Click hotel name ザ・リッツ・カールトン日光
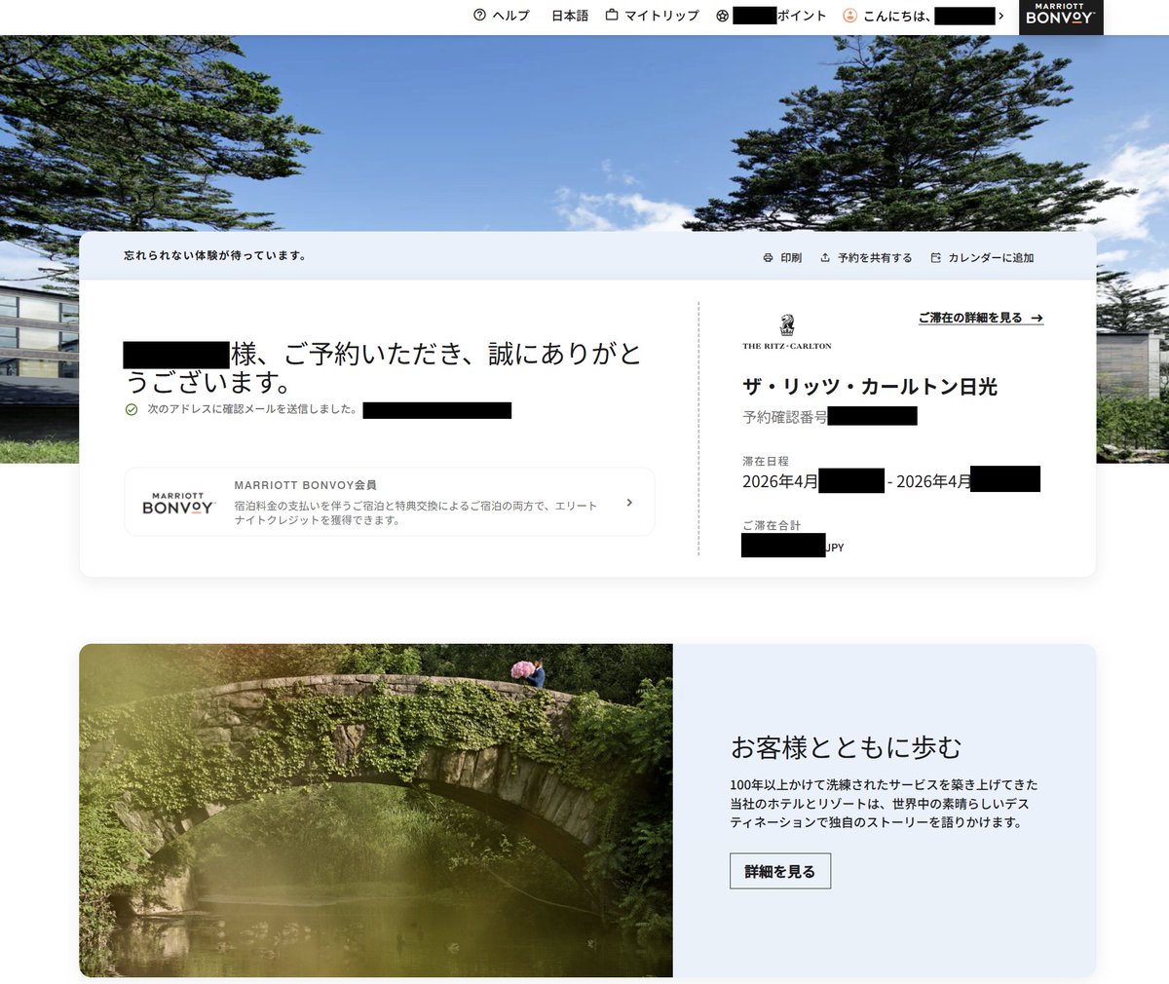Screen dimensions: 1169x984 tap(870, 387)
